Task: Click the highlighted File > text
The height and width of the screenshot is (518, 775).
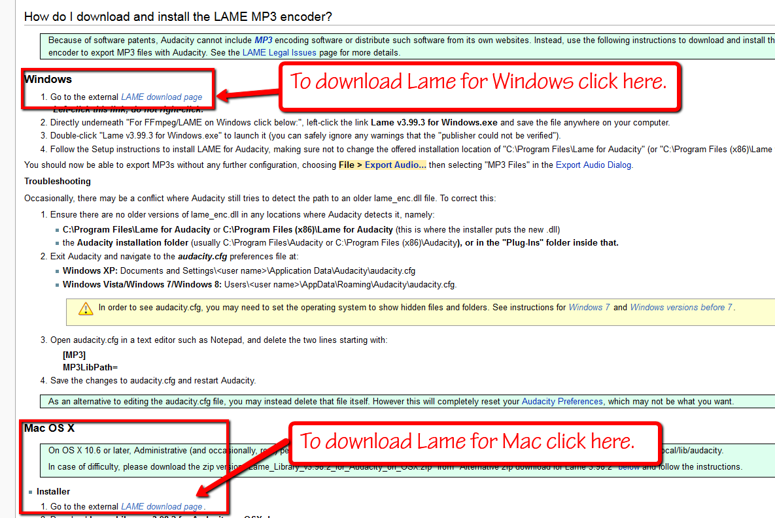Action: pos(351,165)
